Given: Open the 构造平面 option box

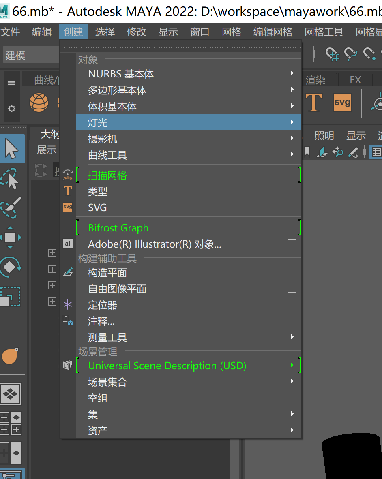Looking at the screenshot, I should (x=292, y=272).
